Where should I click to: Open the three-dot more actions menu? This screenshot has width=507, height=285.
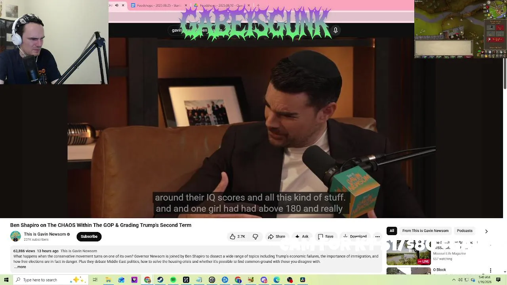coord(377,236)
